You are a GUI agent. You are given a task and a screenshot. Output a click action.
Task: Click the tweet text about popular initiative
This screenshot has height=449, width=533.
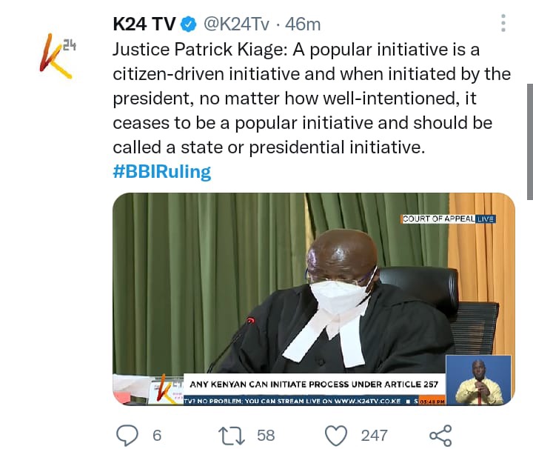(x=312, y=99)
